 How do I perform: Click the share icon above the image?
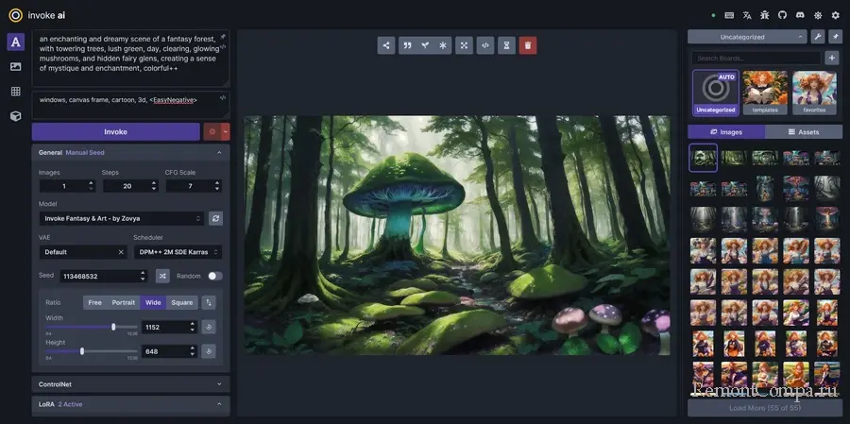pyautogui.click(x=386, y=45)
